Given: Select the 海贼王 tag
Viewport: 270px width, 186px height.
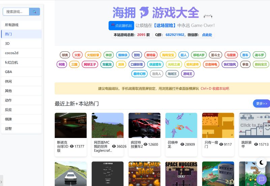Looking at the screenshot, I should 172,74.
